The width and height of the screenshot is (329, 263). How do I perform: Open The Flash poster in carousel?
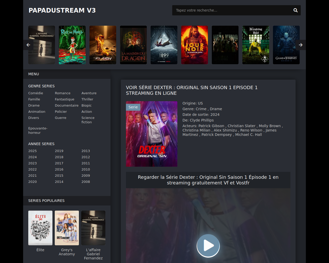[x=103, y=45]
